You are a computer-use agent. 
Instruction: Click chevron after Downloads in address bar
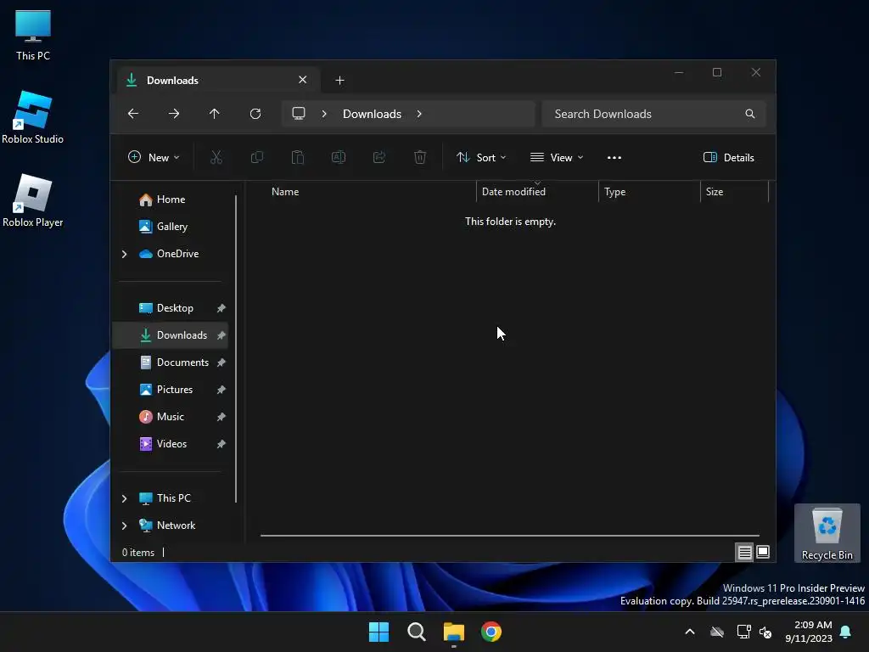tap(419, 114)
